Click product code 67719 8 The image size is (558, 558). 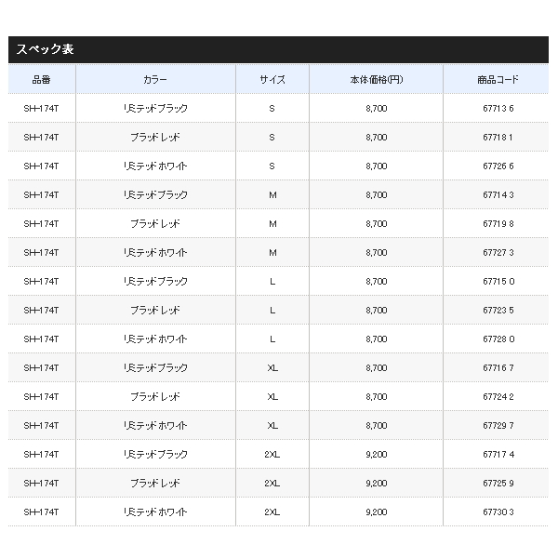click(x=498, y=224)
